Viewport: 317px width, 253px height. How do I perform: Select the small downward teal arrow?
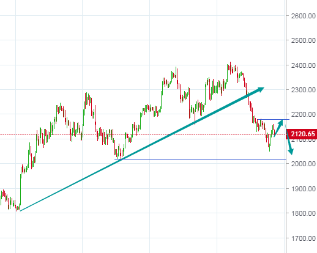(x=289, y=140)
